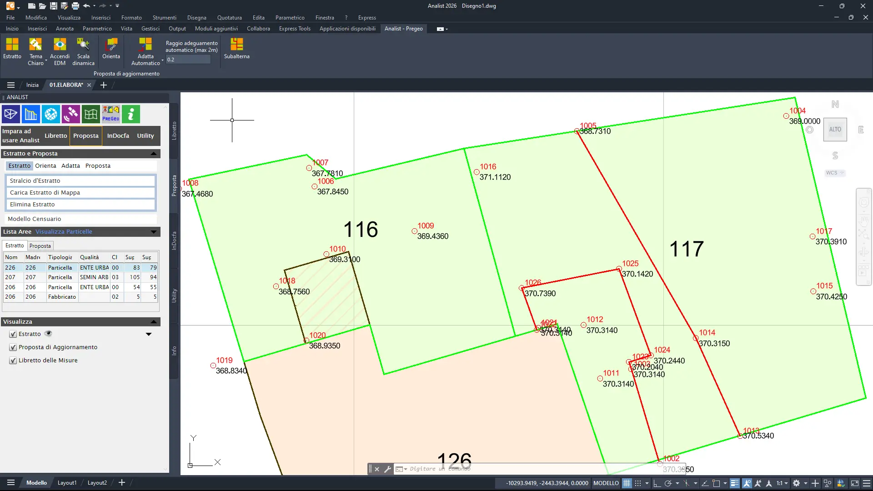Image resolution: width=873 pixels, height=491 pixels.
Task: Disable Libretto delle Misure
Action: tap(13, 360)
